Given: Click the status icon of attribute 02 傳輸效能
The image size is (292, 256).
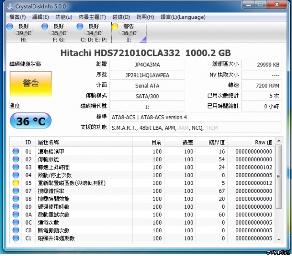Looking at the screenshot, I should 16,159.
